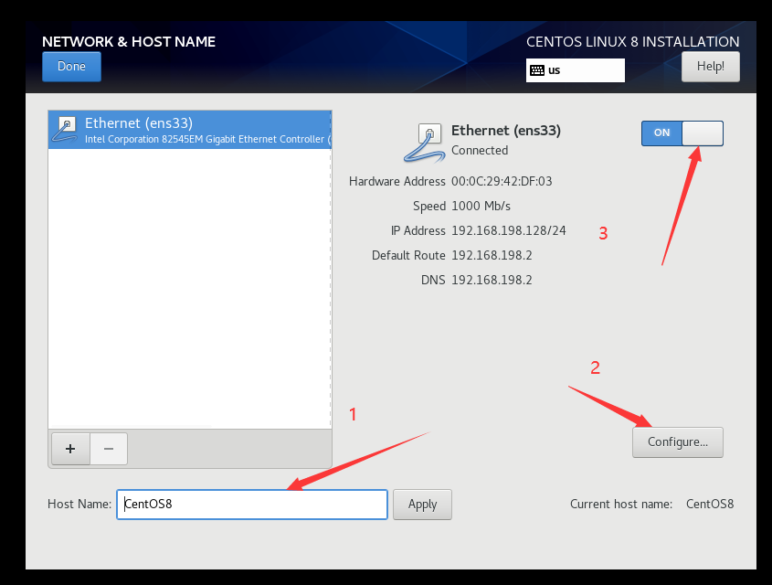Open the Help! button

click(710, 67)
